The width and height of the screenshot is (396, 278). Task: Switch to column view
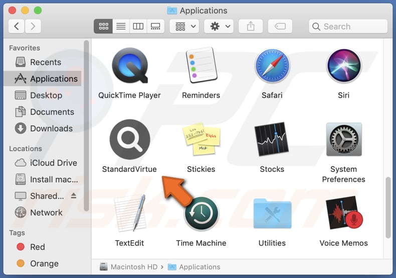(138, 26)
